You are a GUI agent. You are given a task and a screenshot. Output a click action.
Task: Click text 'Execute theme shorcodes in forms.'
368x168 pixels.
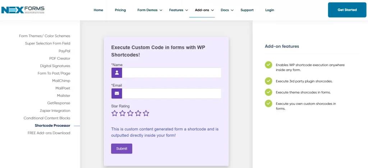click(x=303, y=92)
